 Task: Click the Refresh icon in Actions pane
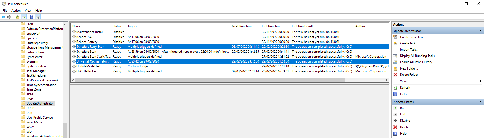(395, 88)
